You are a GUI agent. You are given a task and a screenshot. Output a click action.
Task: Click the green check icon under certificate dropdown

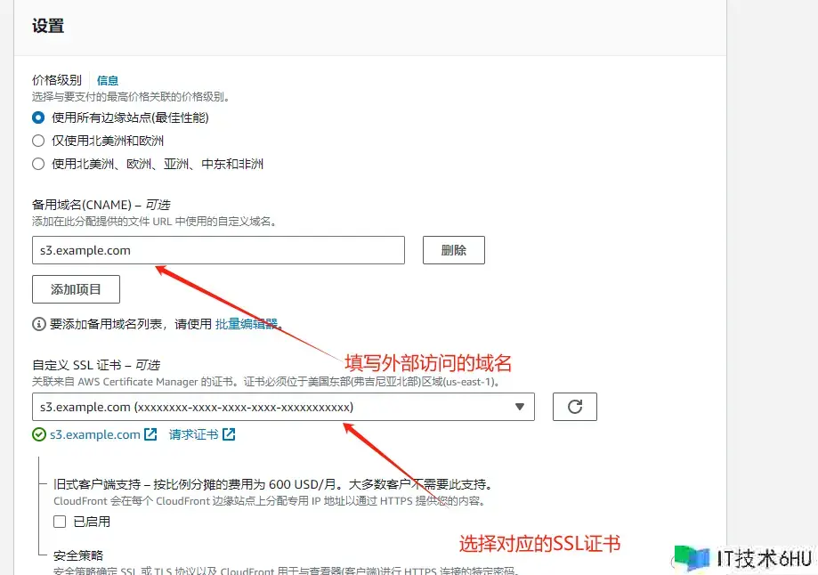click(39, 434)
